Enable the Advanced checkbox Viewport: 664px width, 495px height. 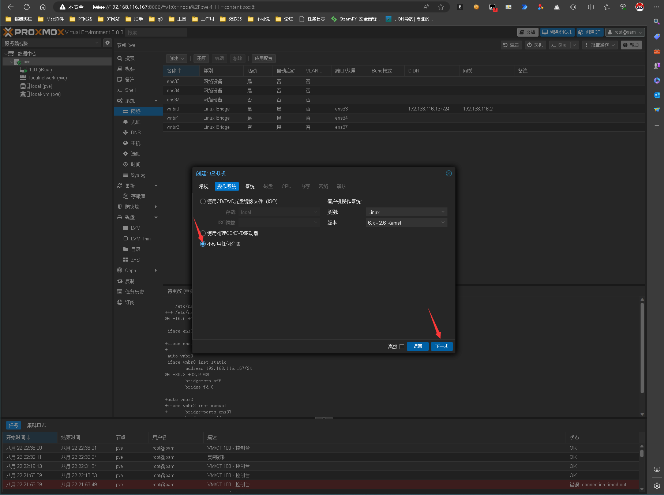tap(402, 347)
